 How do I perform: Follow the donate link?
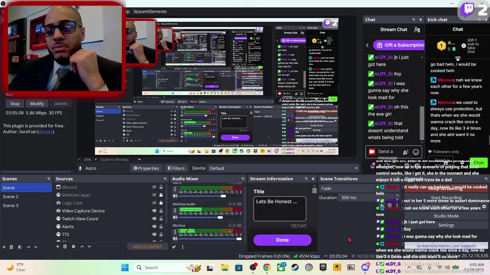[x=46, y=132]
